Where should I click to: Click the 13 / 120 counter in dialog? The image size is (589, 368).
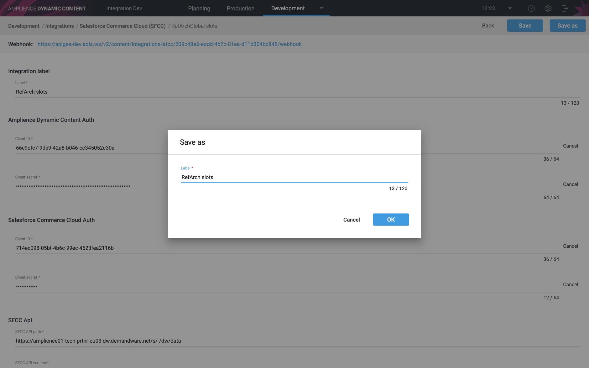(398, 189)
